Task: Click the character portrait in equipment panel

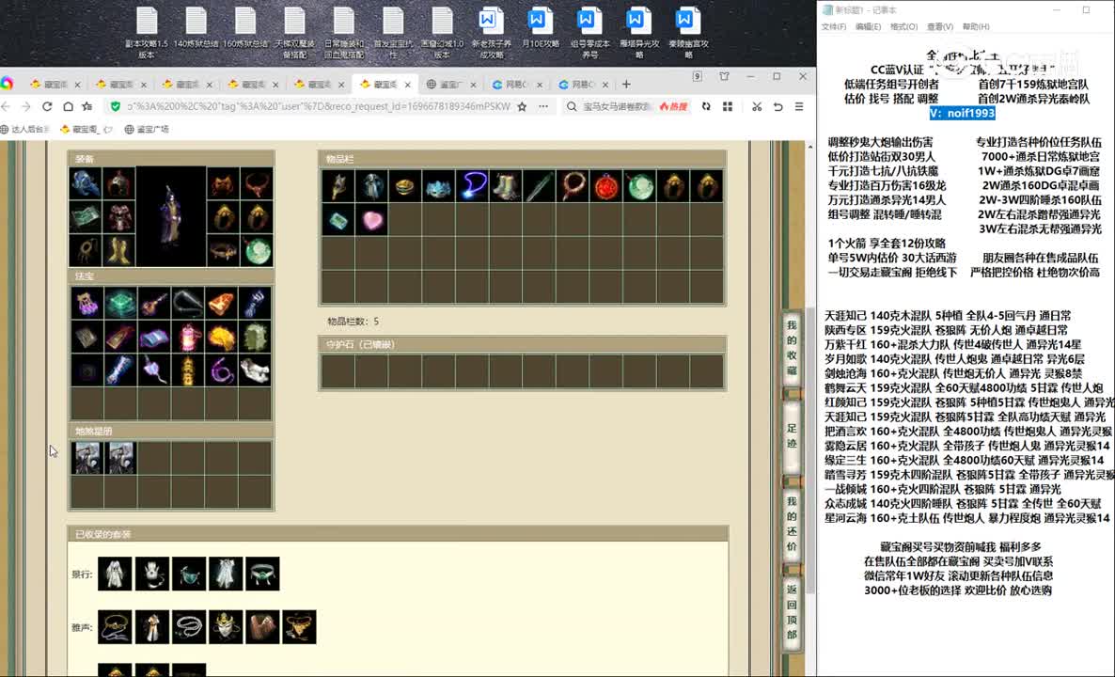Action: pyautogui.click(x=171, y=217)
